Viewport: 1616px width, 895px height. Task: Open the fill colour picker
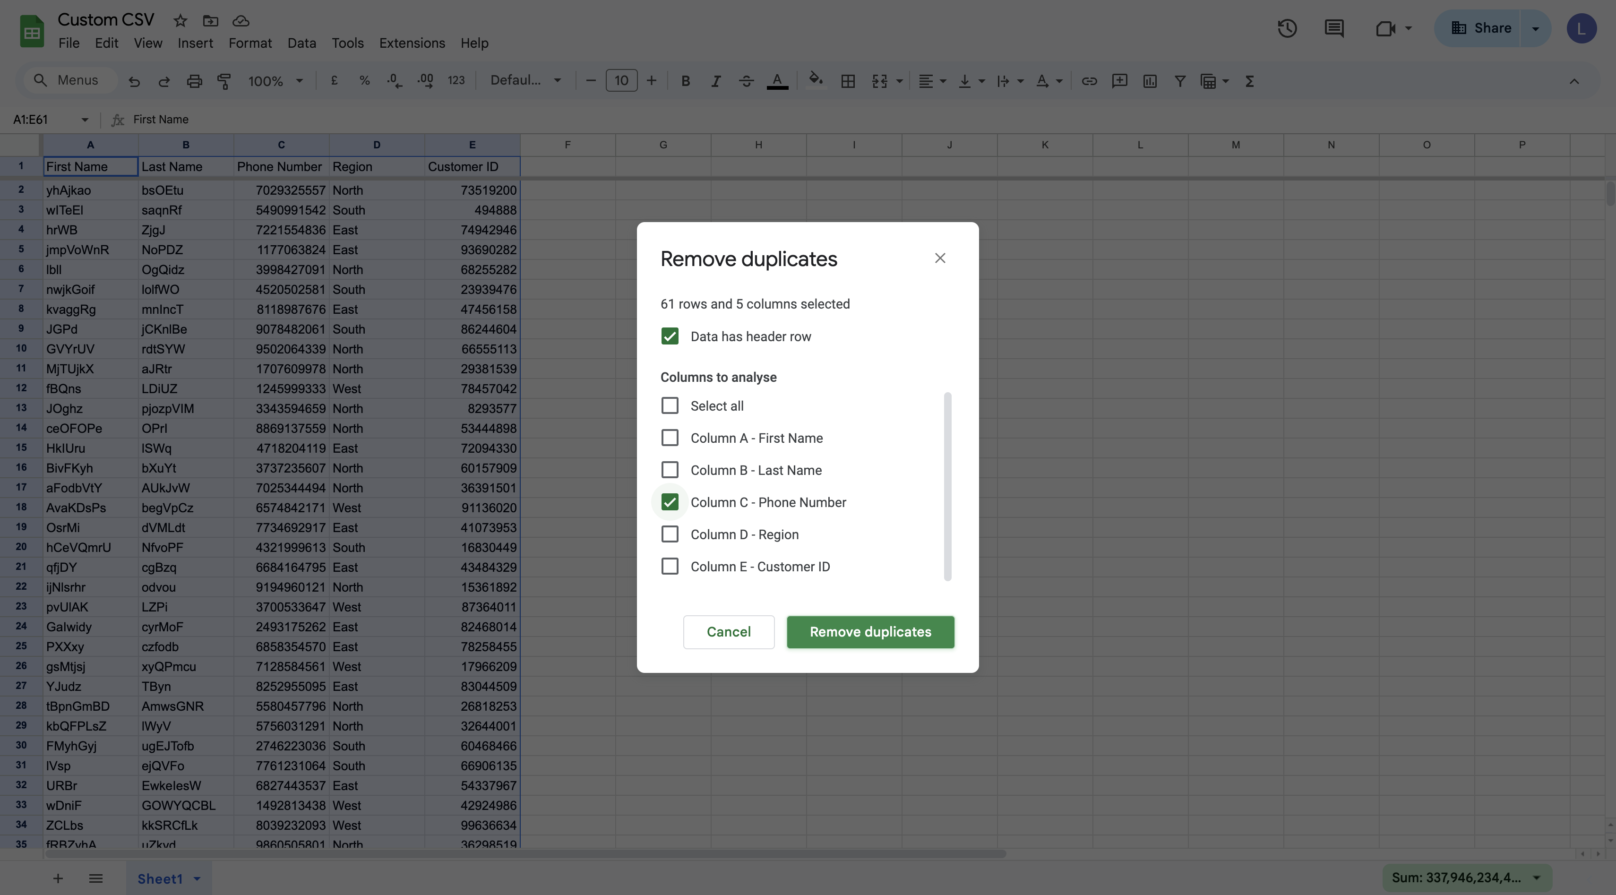[x=816, y=80]
